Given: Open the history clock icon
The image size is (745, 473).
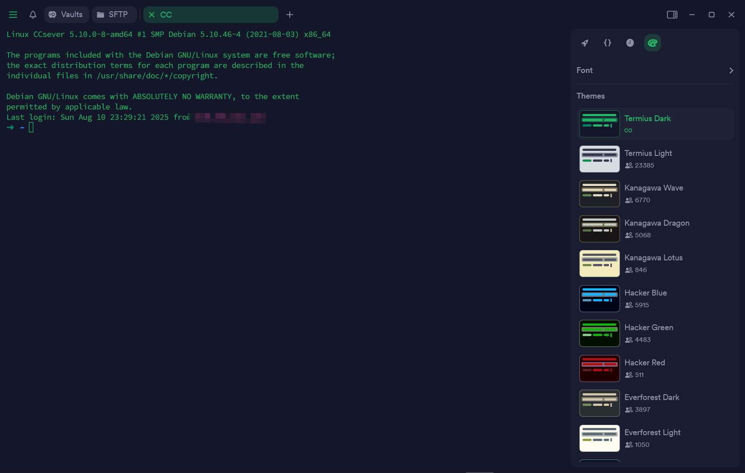Looking at the screenshot, I should pyautogui.click(x=630, y=43).
